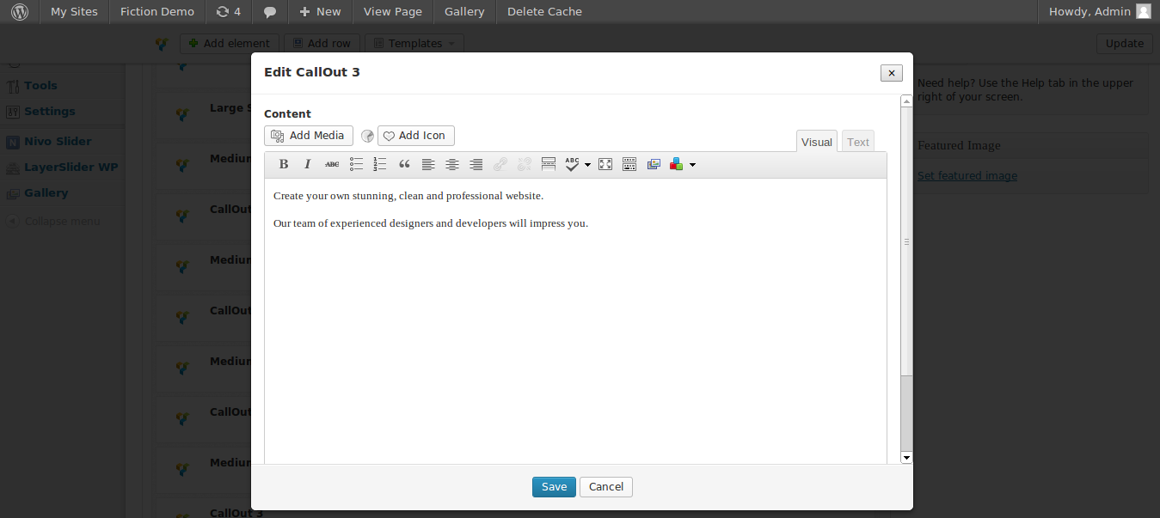Open Gallery from the admin bar
This screenshot has height=518, width=1160.
pos(464,12)
